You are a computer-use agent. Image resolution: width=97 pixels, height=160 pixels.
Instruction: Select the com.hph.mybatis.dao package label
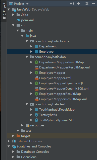[x=50, y=57]
